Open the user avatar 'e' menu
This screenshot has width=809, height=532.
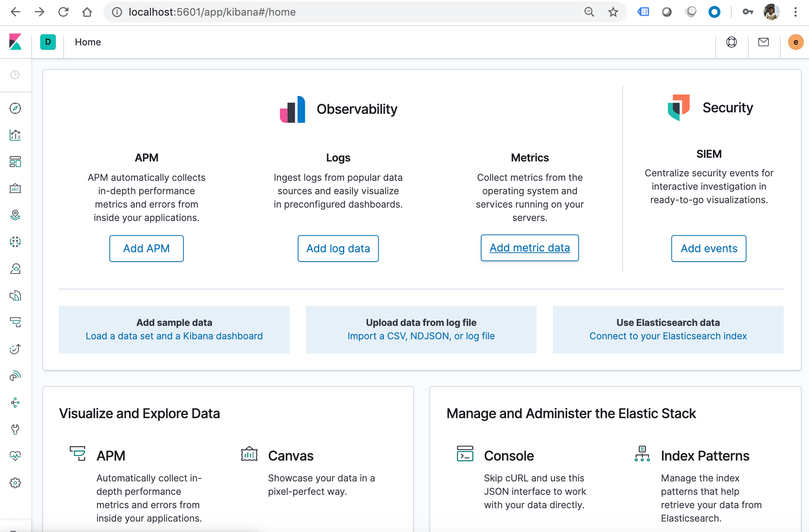point(796,42)
